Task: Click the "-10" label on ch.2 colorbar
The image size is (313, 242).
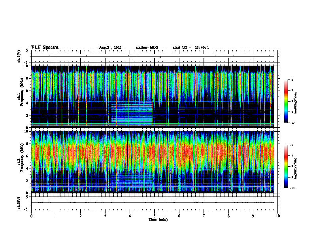Action: coord(292,188)
